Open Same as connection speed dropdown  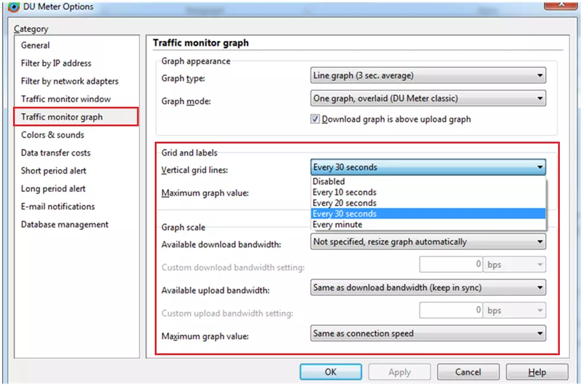coord(428,334)
